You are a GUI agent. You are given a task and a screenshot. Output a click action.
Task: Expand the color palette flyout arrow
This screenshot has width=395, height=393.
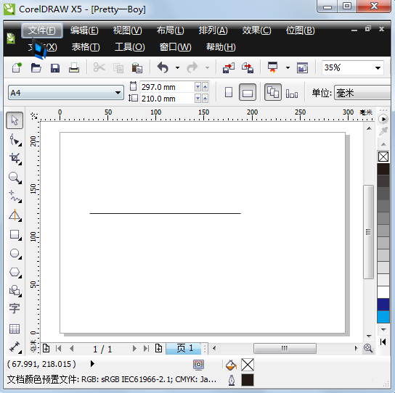tap(383, 119)
